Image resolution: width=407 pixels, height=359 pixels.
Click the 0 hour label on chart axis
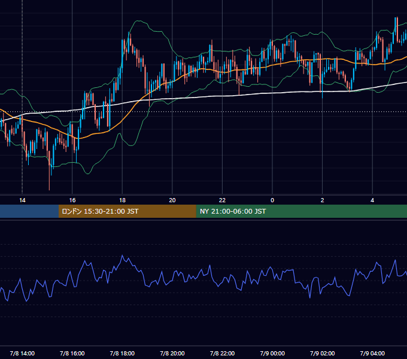(x=272, y=200)
